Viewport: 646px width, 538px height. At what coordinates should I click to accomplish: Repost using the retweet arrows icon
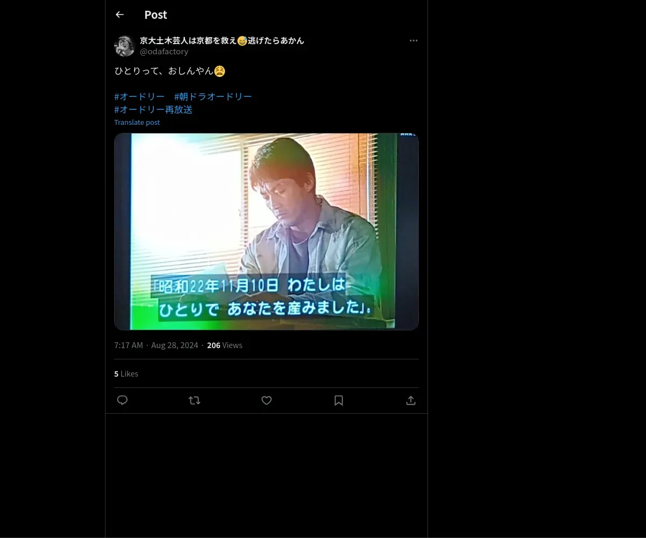(194, 400)
